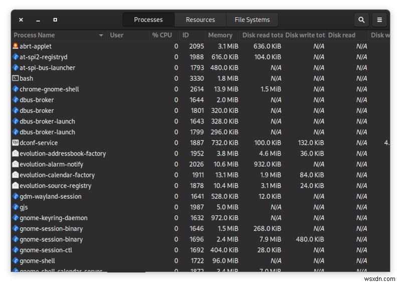Click the evolution-calendar-factory mail icon
401x284 pixels.
(x=16, y=175)
